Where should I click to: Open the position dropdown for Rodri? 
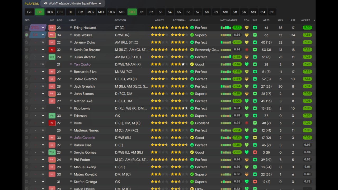click(38, 123)
